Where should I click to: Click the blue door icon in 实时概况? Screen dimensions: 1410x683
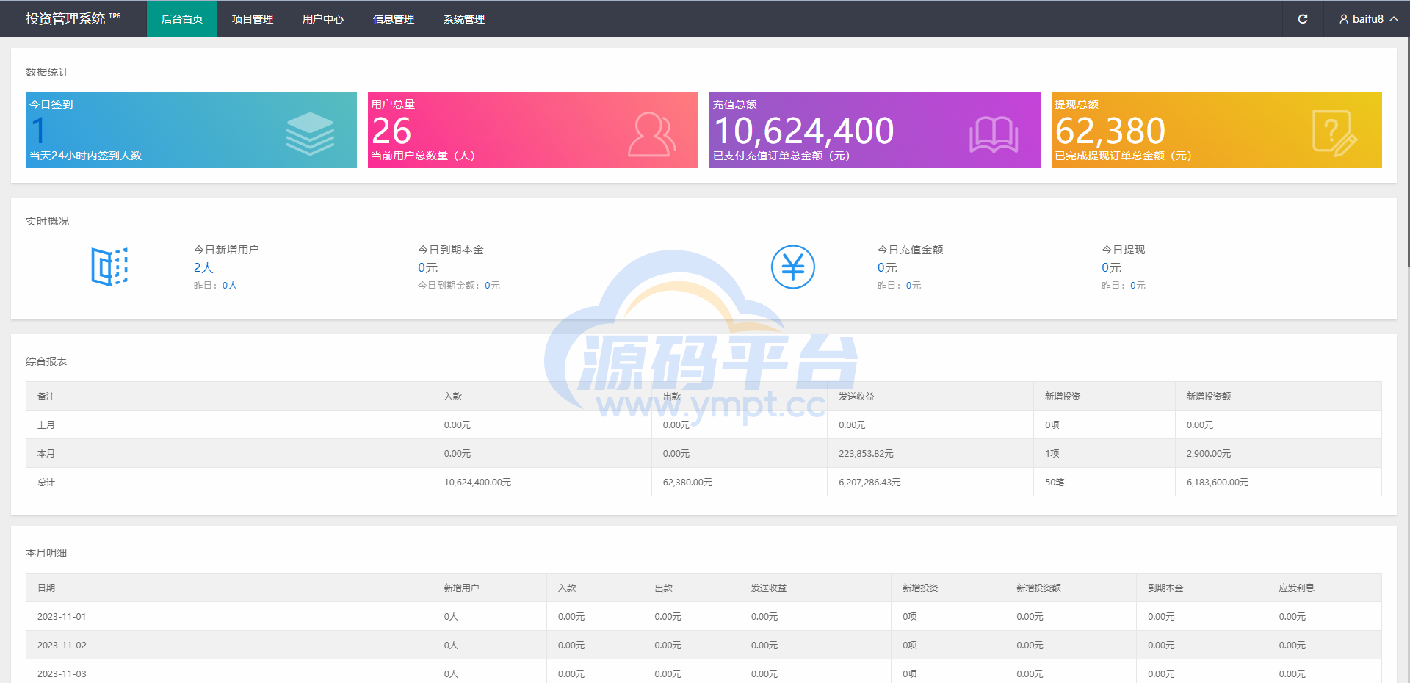pyautogui.click(x=109, y=267)
